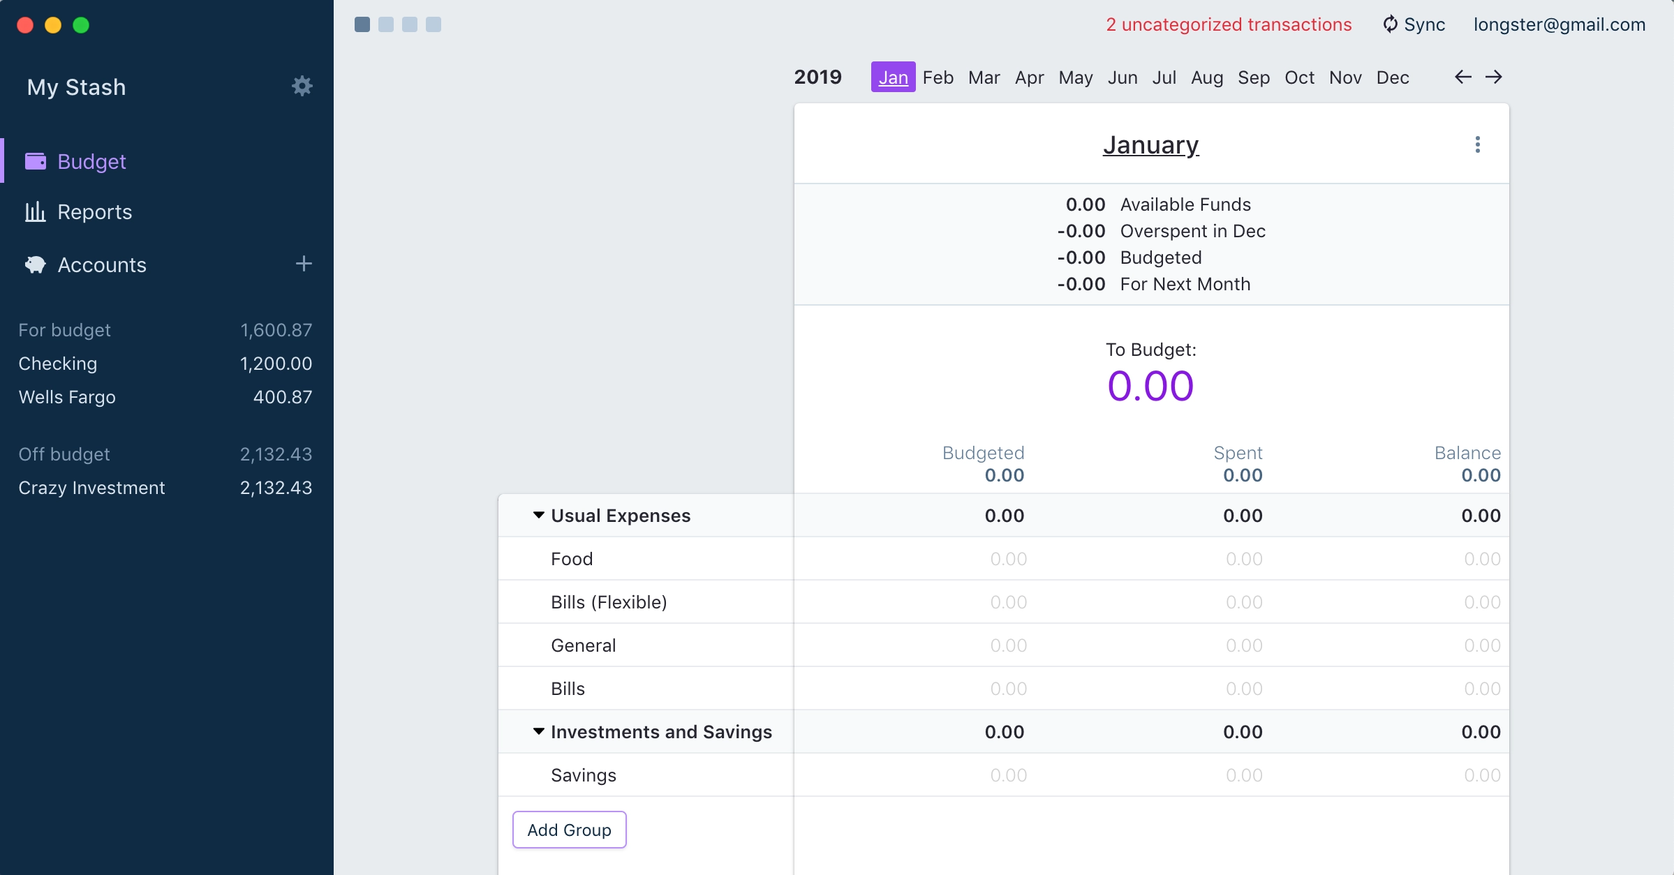Go to previous month with left arrow
Screen dimensions: 1674x875
click(1463, 77)
